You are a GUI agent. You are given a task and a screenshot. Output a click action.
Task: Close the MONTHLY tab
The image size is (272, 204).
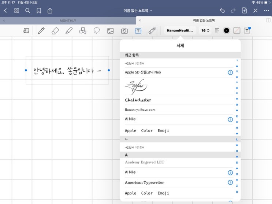click(4, 21)
